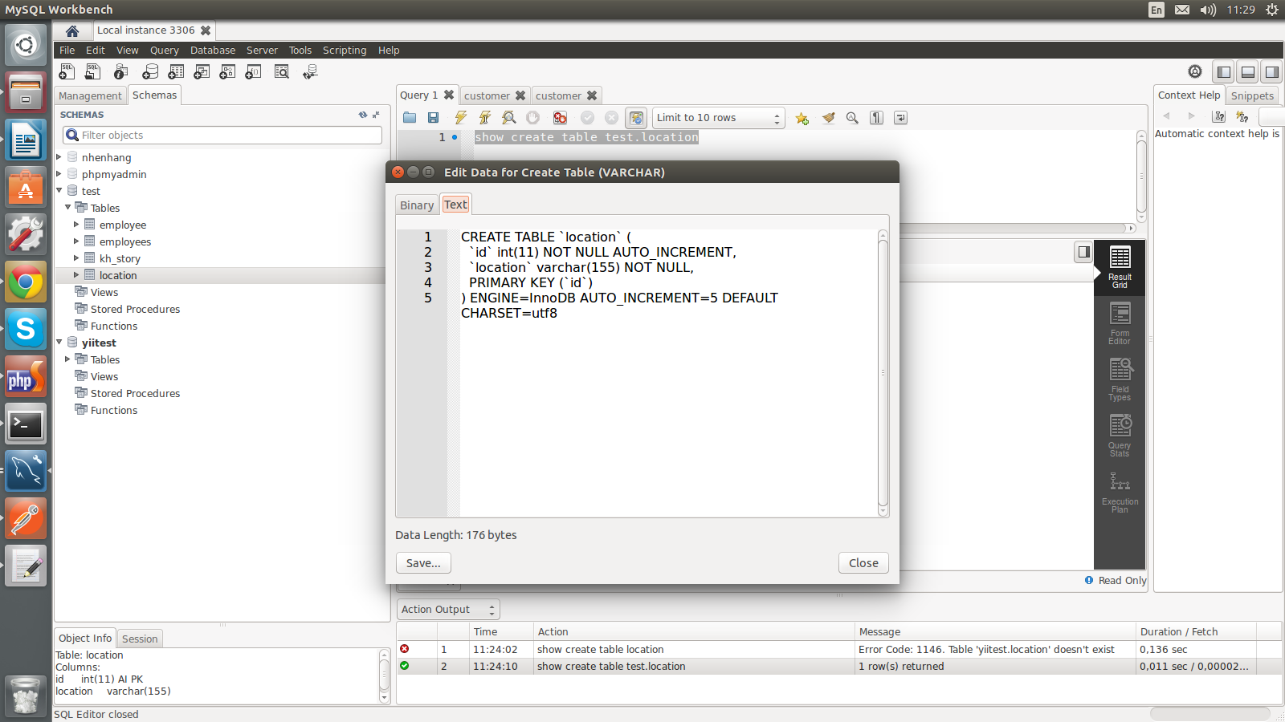Click the stop-on-error toggle icon
The height and width of the screenshot is (722, 1285).
[x=560, y=118]
